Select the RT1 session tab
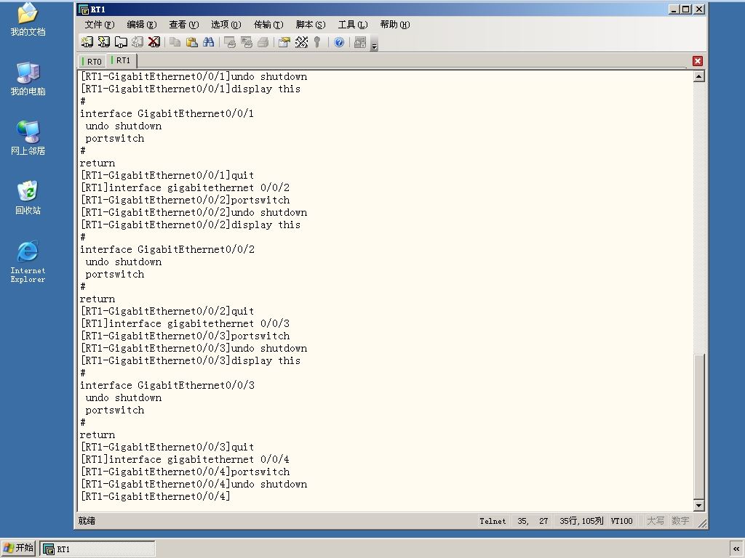Screen dimensions: 745x558 pyautogui.click(x=121, y=61)
